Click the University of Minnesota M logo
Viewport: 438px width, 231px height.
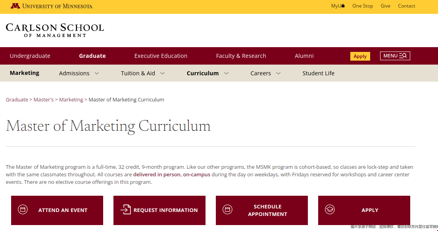[x=15, y=6]
